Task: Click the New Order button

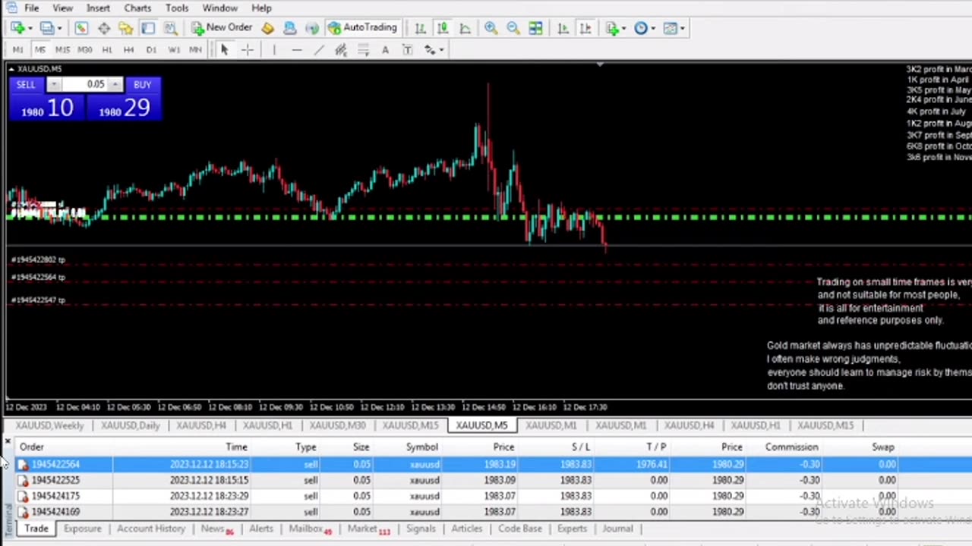Action: coord(221,28)
